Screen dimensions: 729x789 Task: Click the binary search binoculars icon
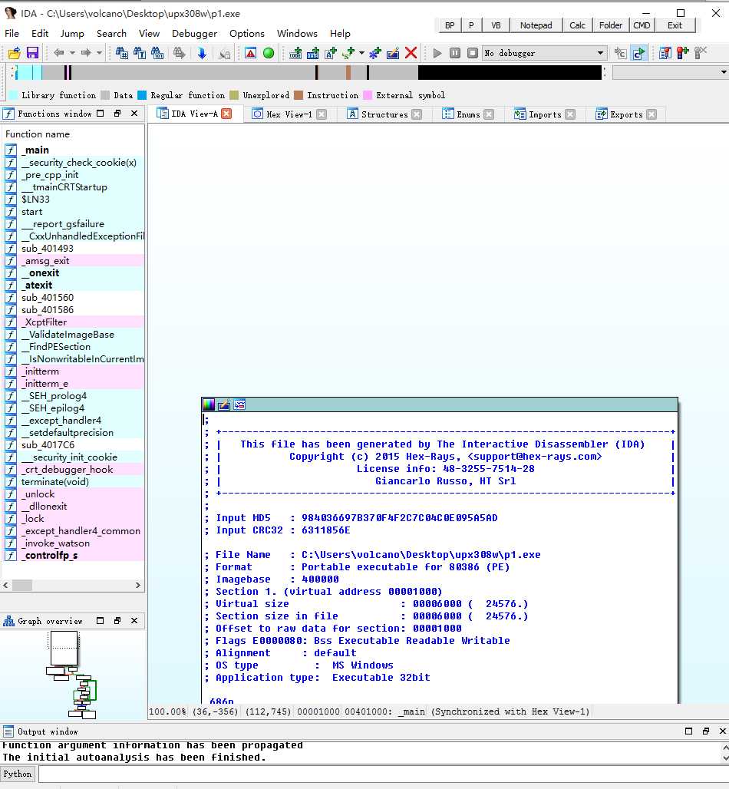tap(157, 53)
